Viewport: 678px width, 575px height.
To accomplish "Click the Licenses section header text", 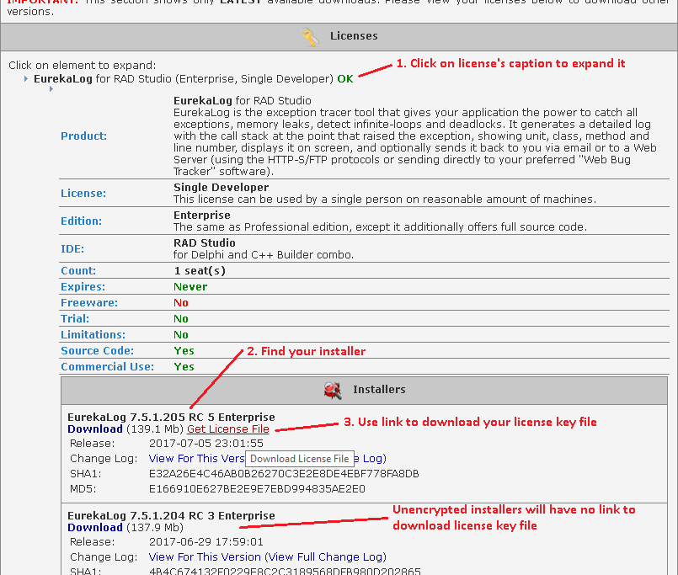I will pos(354,36).
